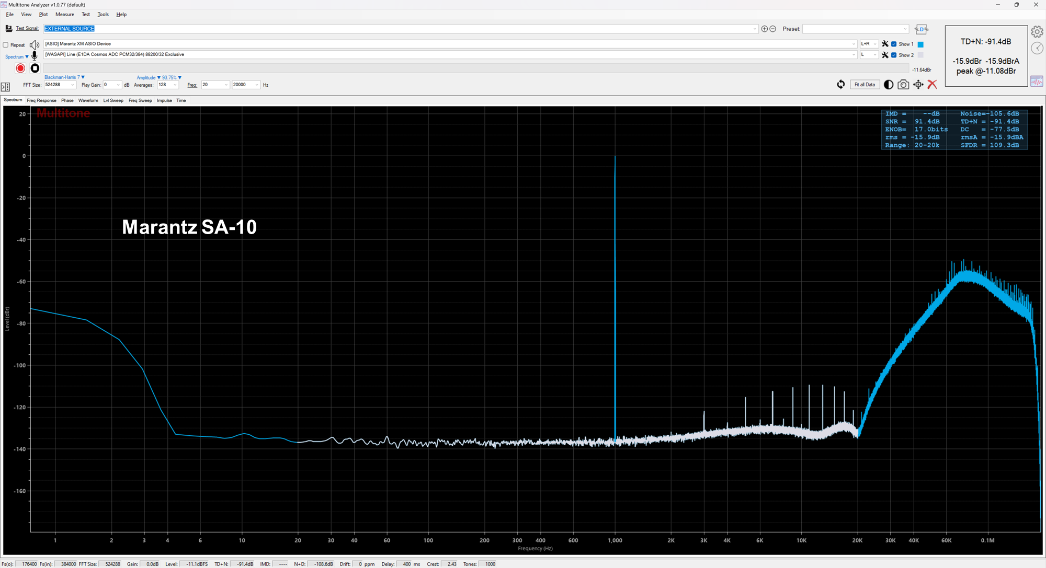Image resolution: width=1046 pixels, height=568 pixels.
Task: Click the speaker playback device icon
Action: click(x=35, y=44)
